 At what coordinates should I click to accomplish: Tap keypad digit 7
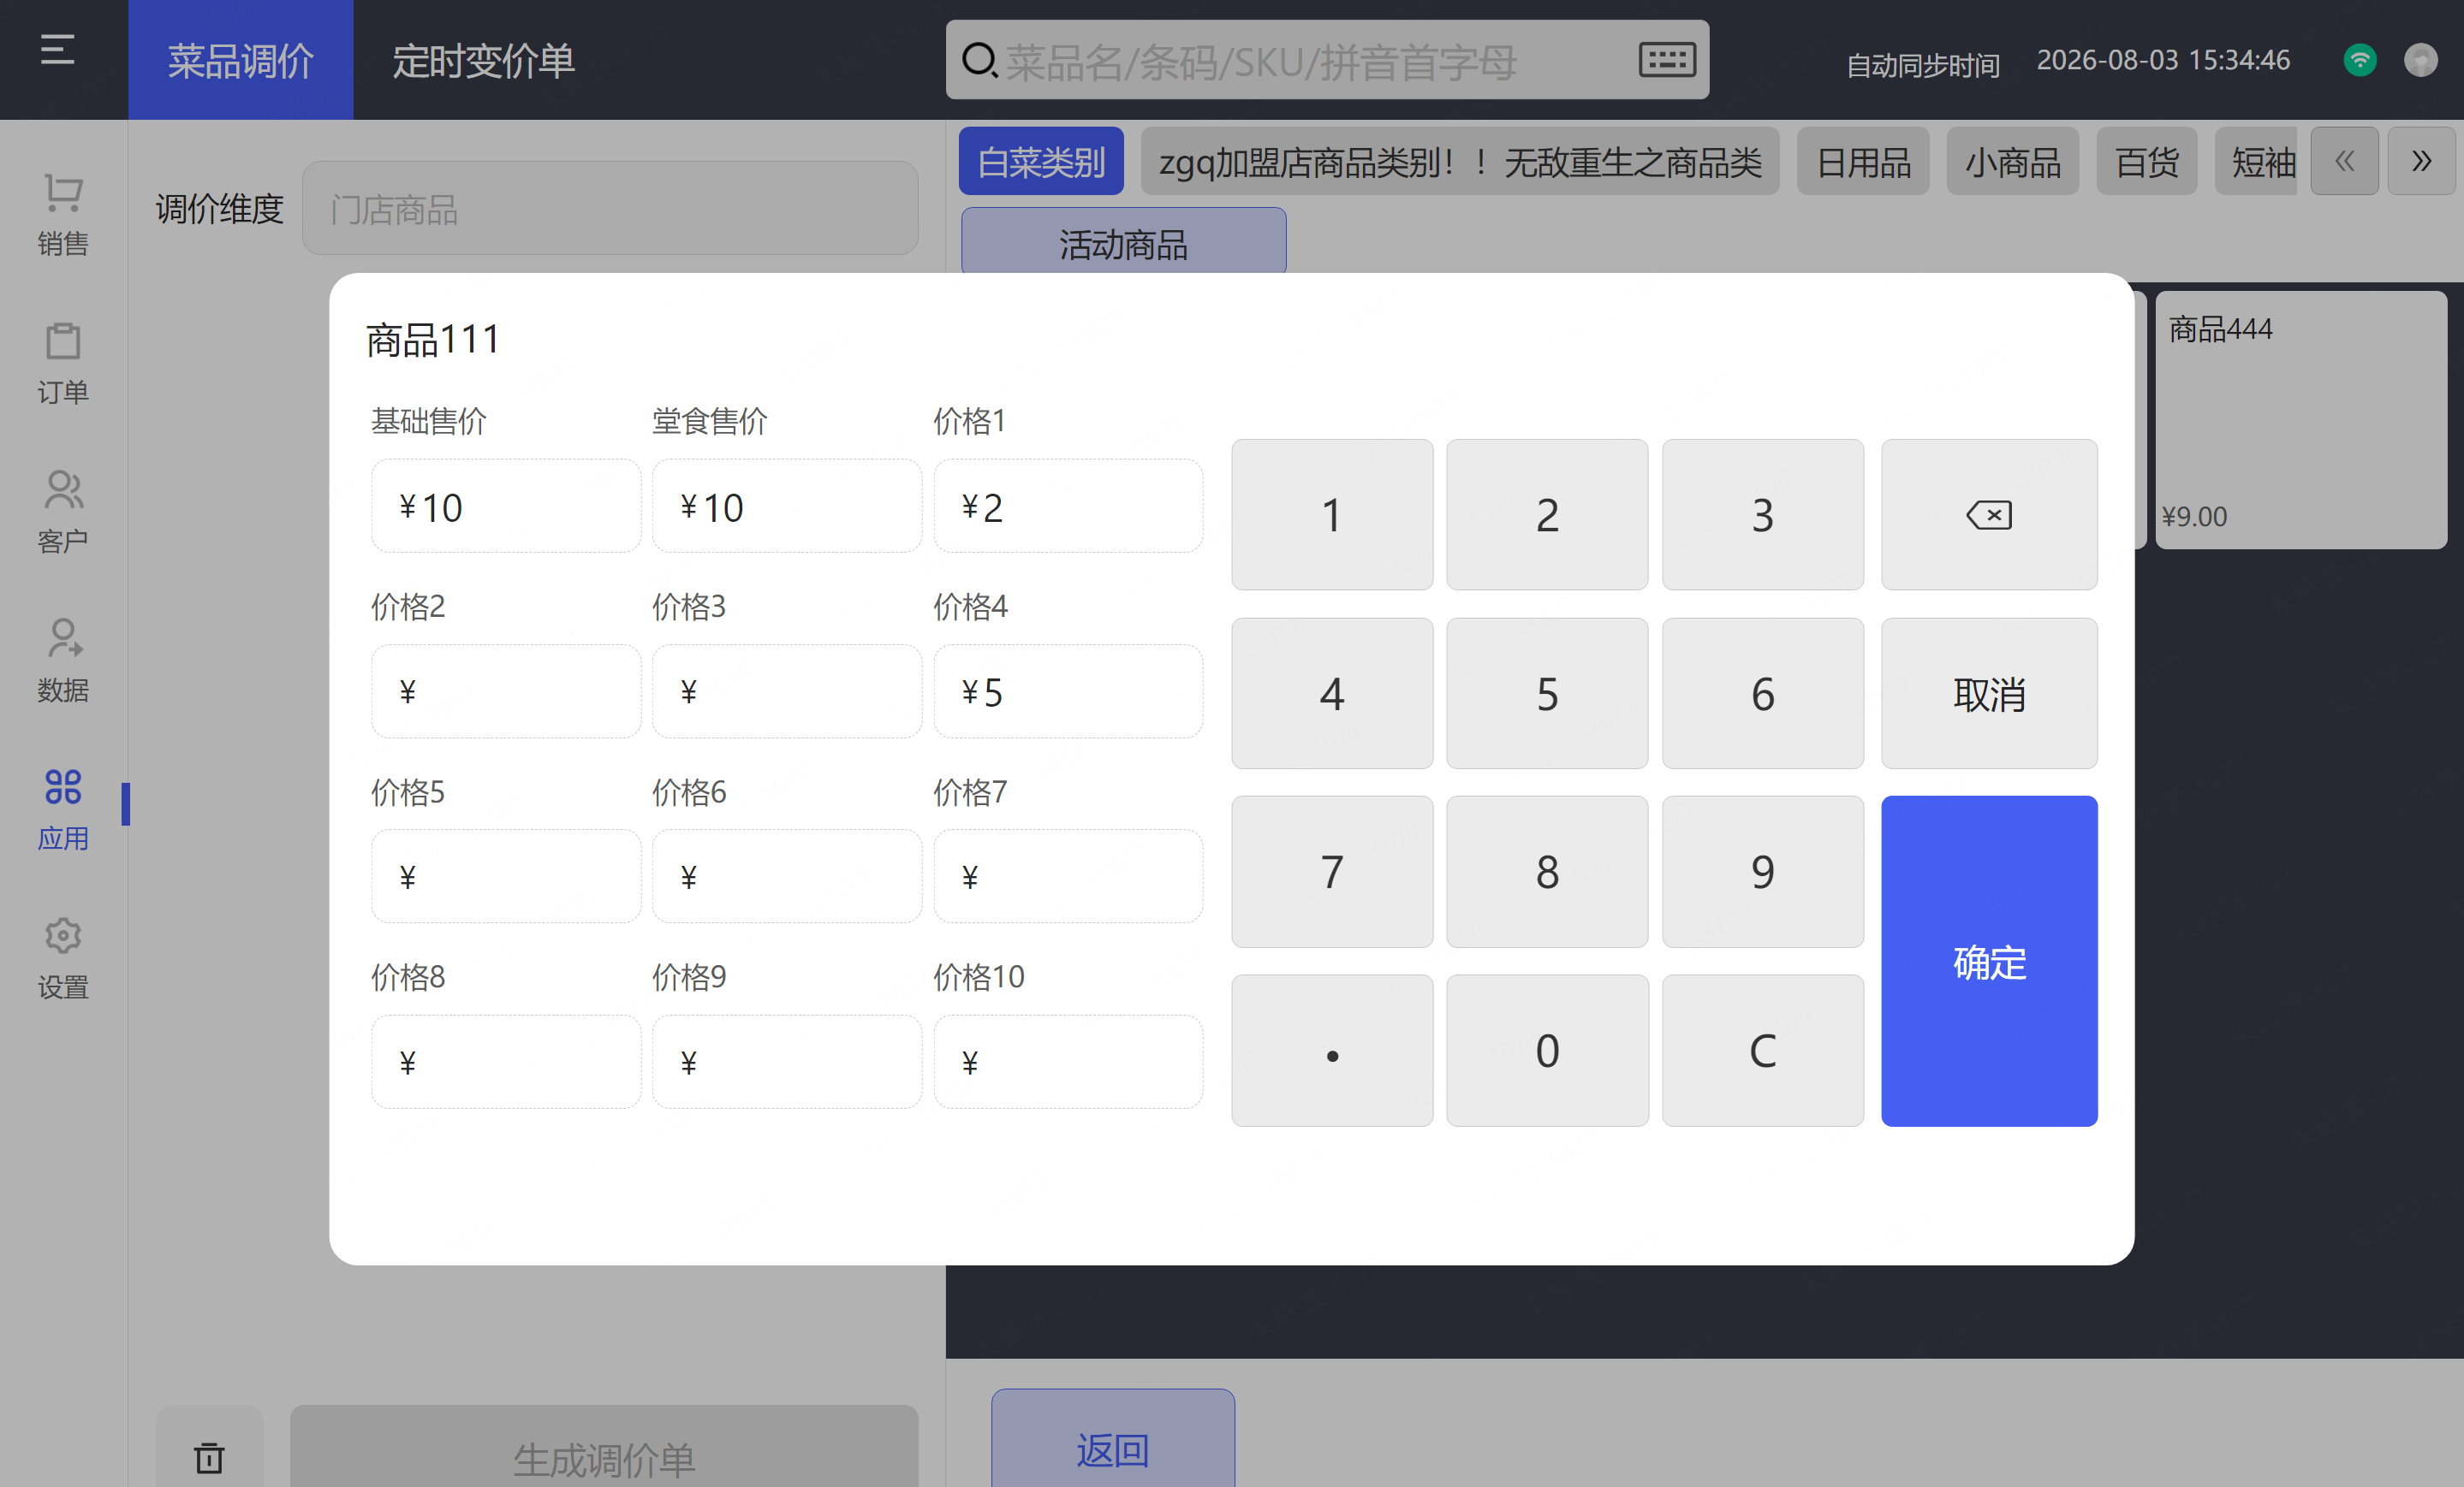[x=1332, y=872]
